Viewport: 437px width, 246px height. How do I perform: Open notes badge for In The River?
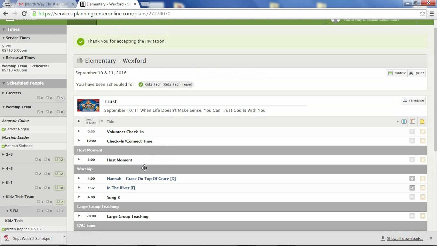coord(423,188)
